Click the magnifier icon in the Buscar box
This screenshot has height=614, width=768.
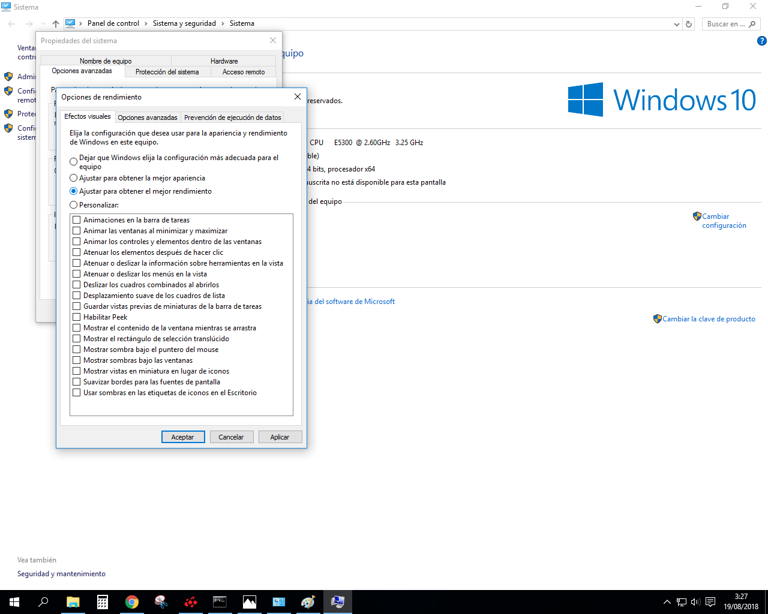click(x=752, y=24)
